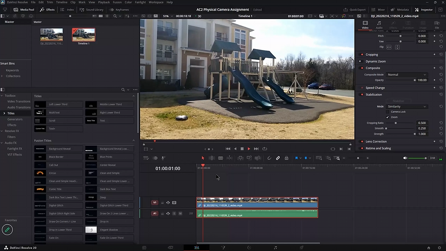
Task: Open the Metadata panel
Action: point(400,10)
